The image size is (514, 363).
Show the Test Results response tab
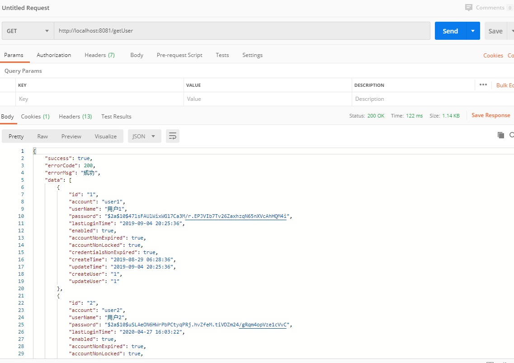[x=116, y=117]
